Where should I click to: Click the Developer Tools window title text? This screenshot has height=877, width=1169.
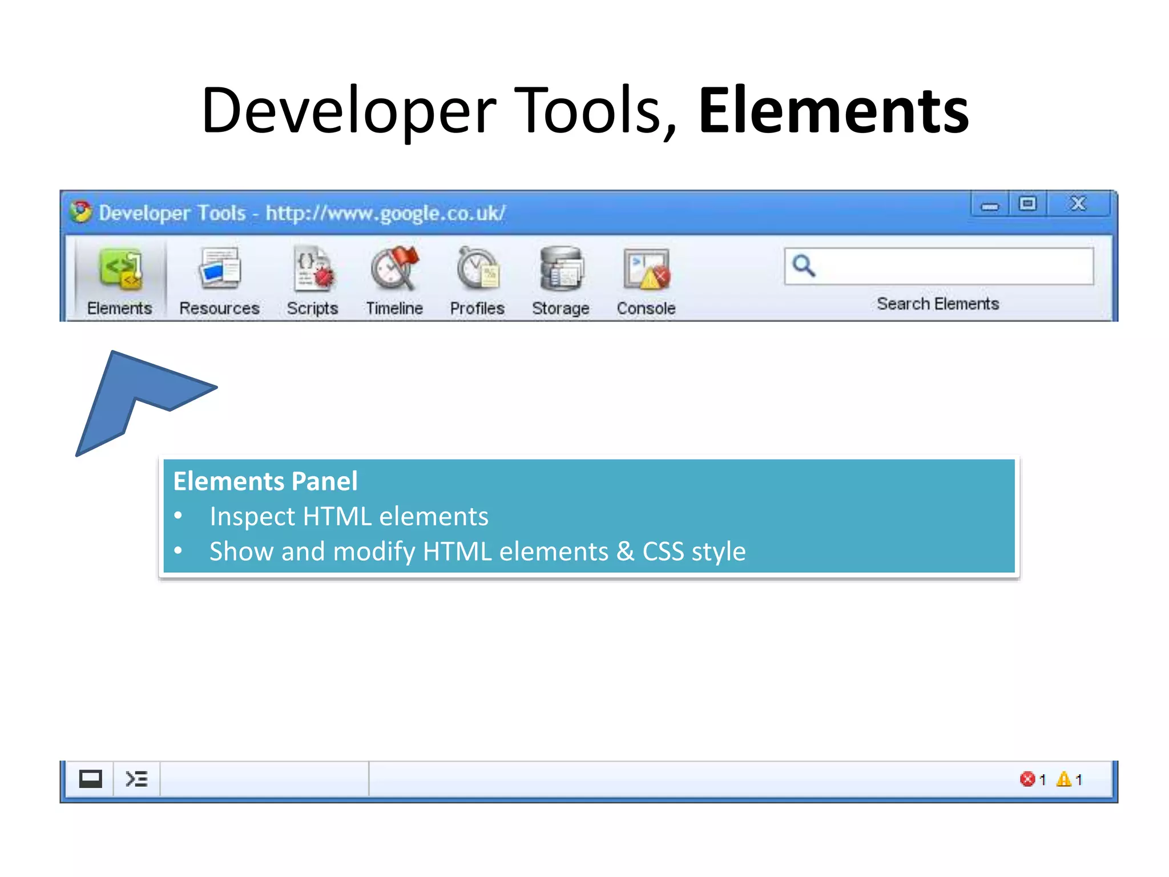[x=302, y=213]
